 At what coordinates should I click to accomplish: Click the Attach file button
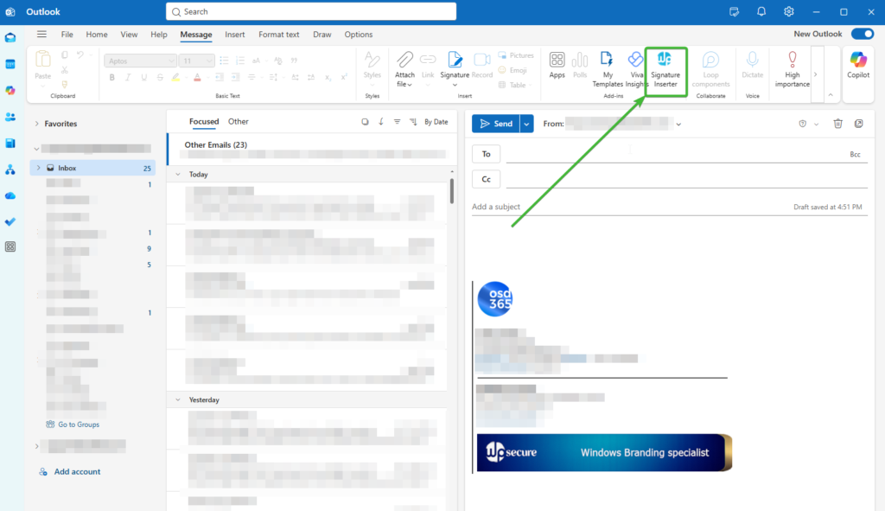(404, 69)
